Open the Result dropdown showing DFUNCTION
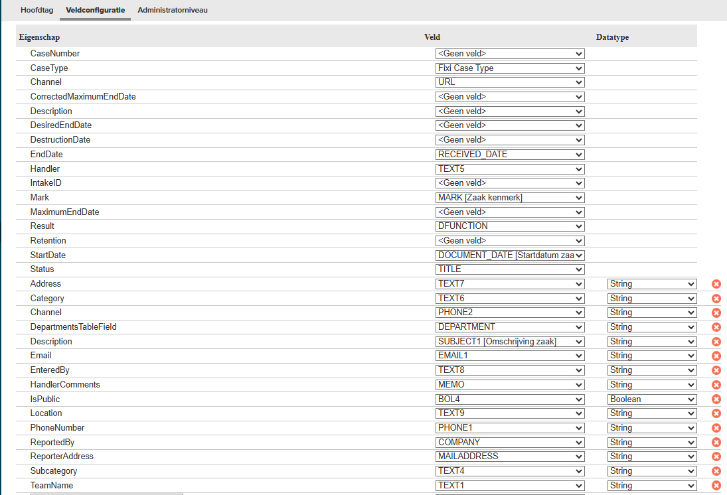The image size is (727, 495). [x=510, y=226]
